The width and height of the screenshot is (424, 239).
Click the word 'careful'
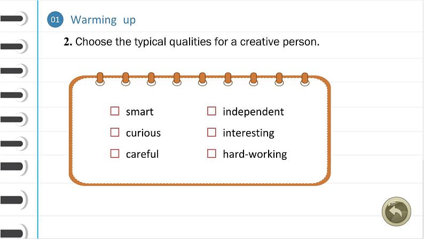click(142, 155)
